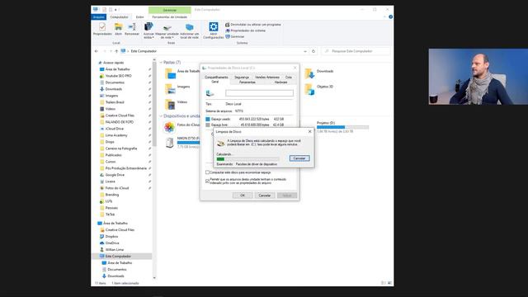The height and width of the screenshot is (297, 528).
Task: Toggle the indexing content checkbox
Action: 207,181
